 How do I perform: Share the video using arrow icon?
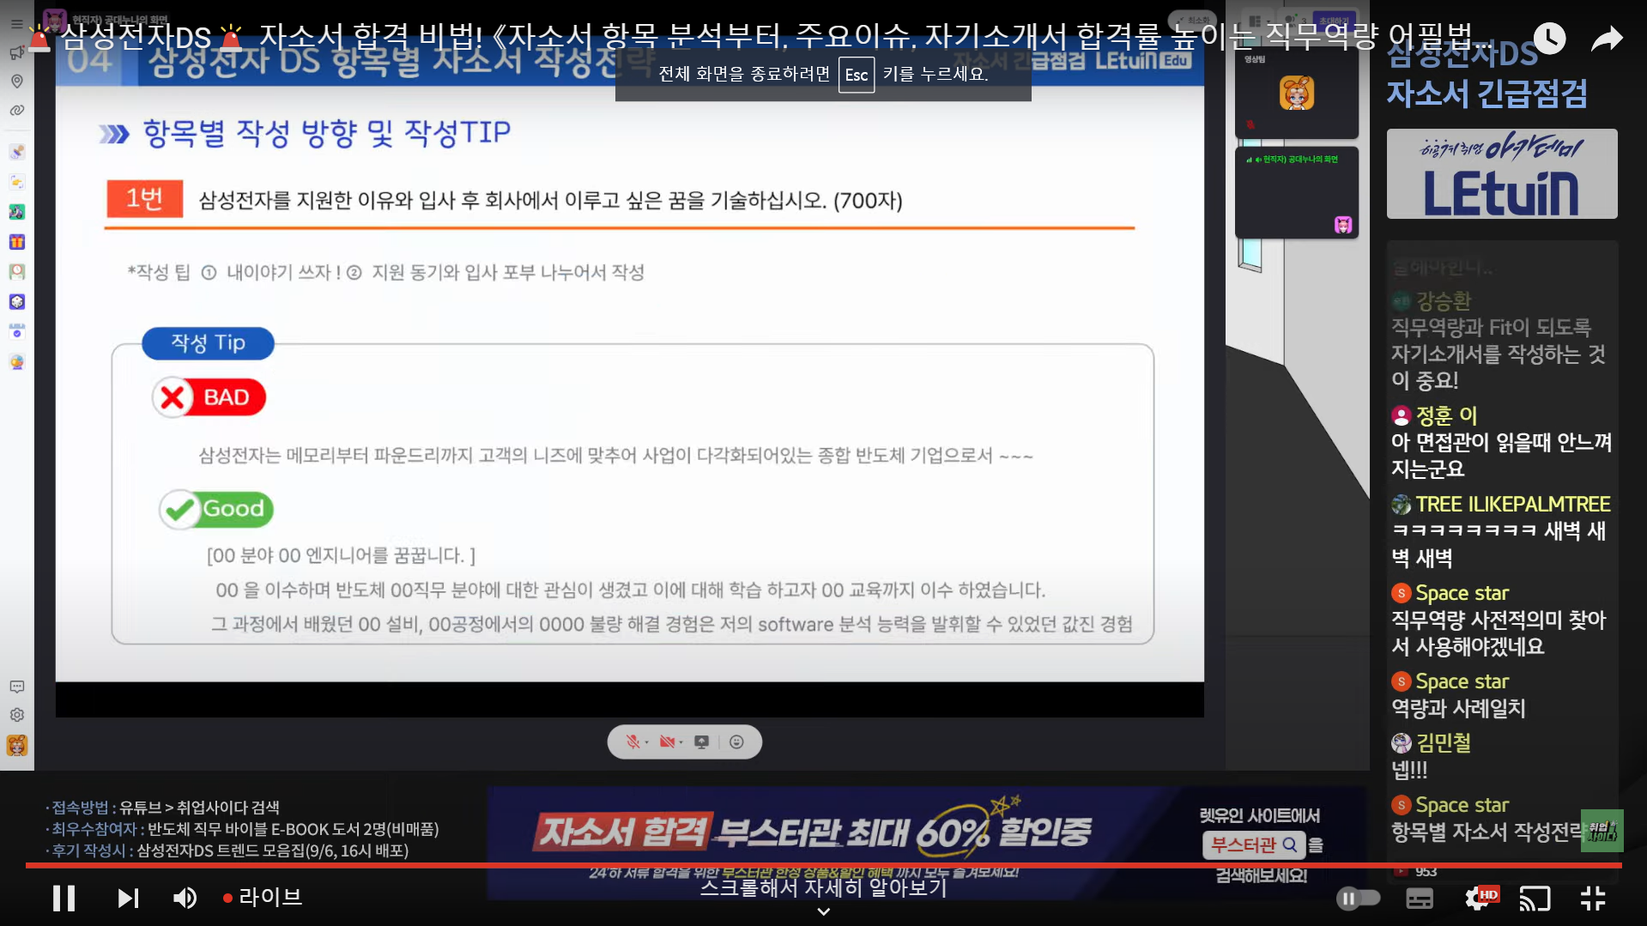[1606, 38]
